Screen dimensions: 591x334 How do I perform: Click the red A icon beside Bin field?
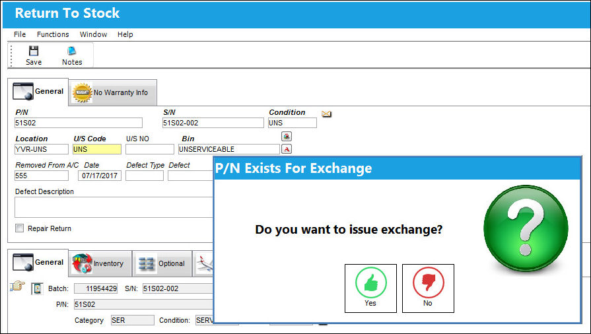[287, 149]
